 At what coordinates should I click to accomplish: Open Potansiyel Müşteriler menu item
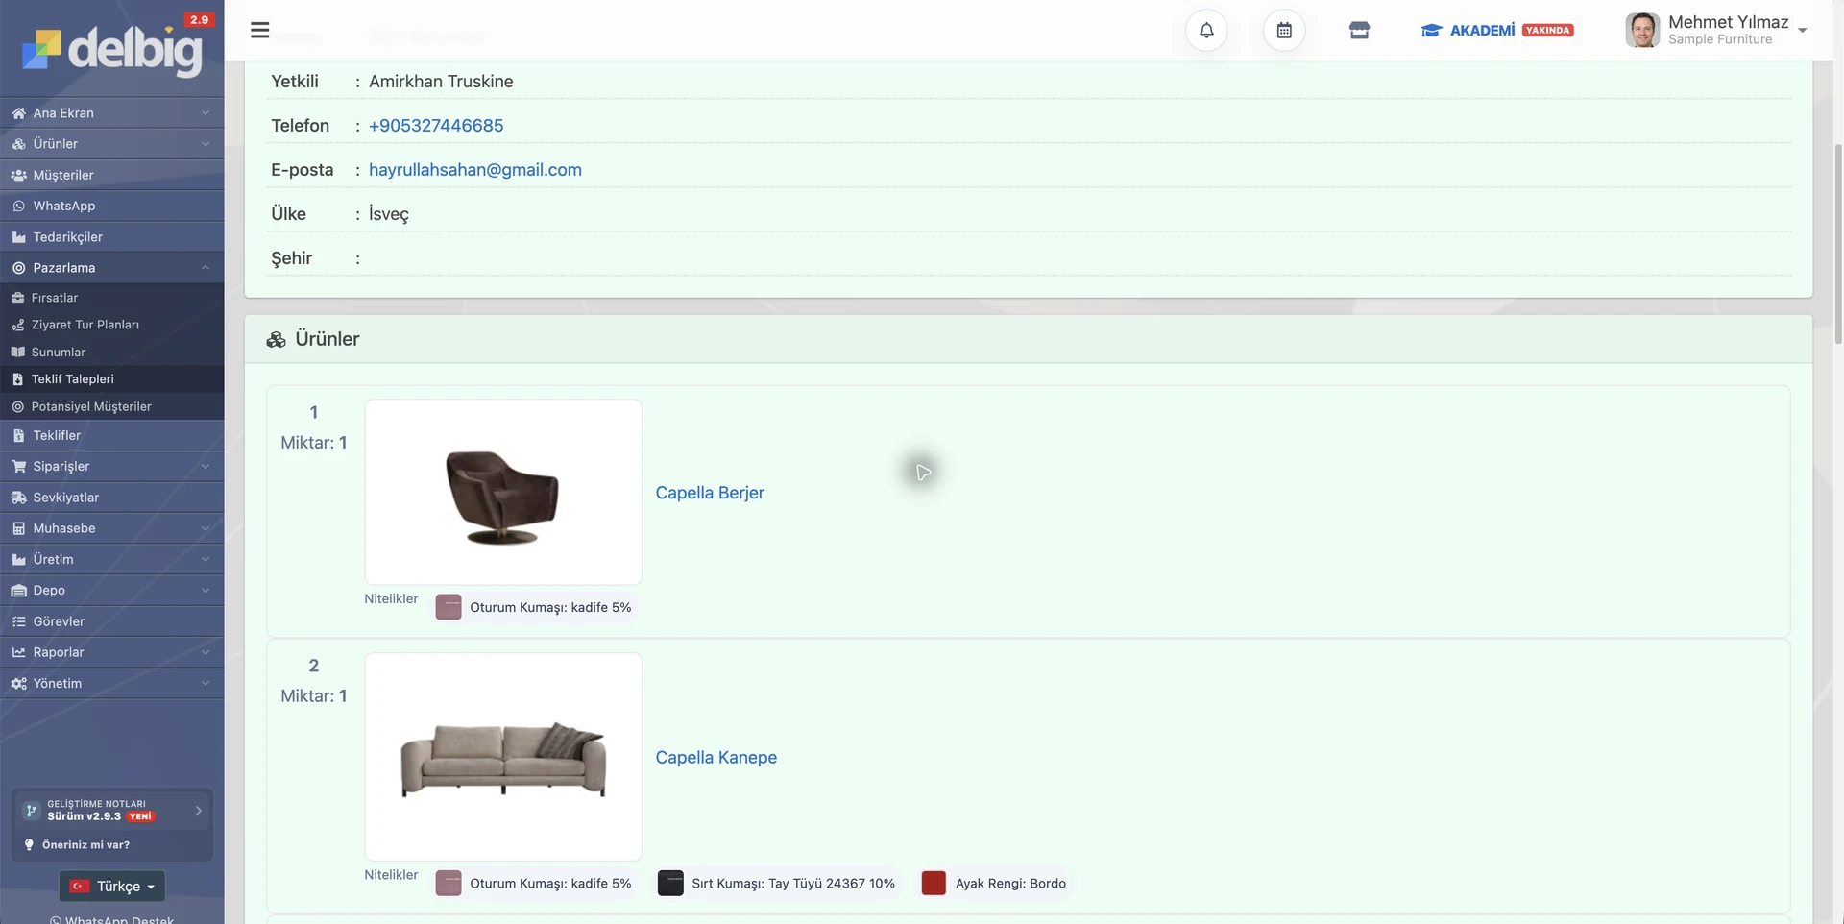[x=112, y=406]
